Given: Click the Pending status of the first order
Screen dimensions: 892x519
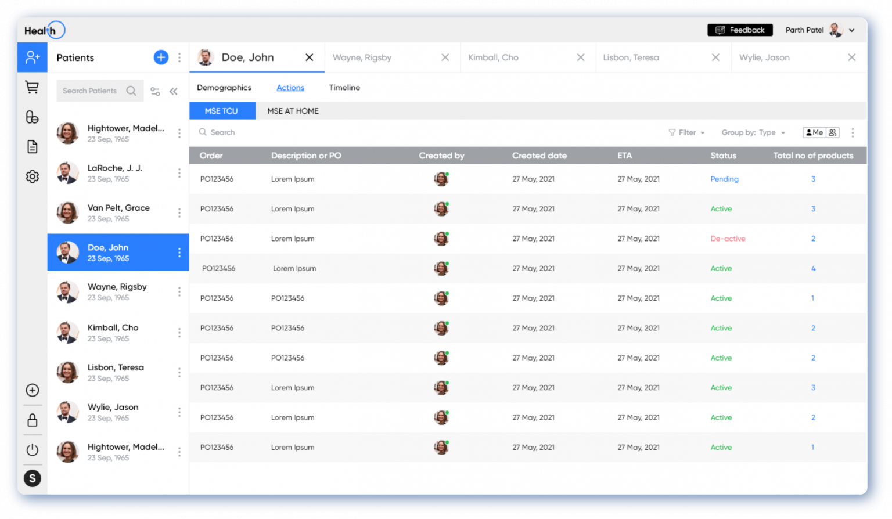Looking at the screenshot, I should pos(724,179).
